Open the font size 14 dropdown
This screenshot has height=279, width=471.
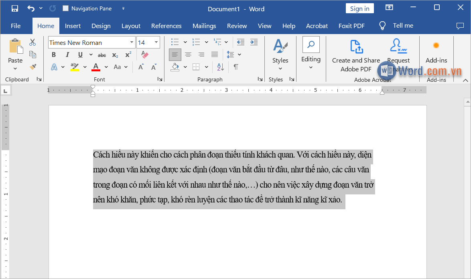click(156, 42)
